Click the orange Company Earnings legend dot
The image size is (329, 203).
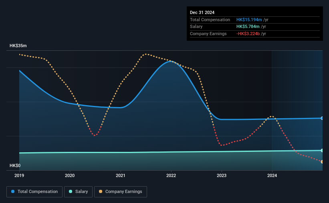(101, 191)
